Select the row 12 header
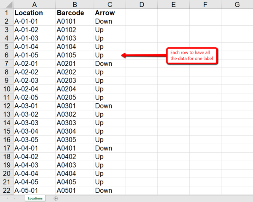Viewport: 253px width, 202px height. 6,106
